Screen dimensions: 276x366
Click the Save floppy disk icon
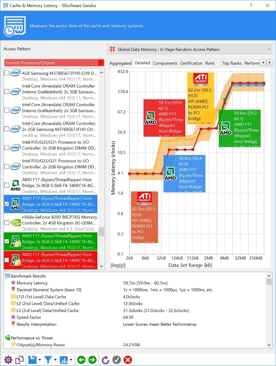(33, 360)
